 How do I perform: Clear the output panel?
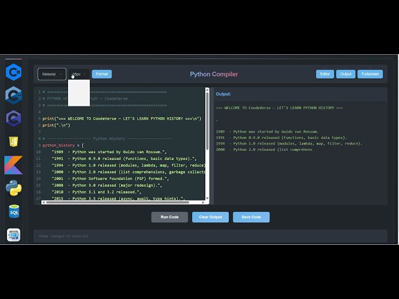point(210,217)
